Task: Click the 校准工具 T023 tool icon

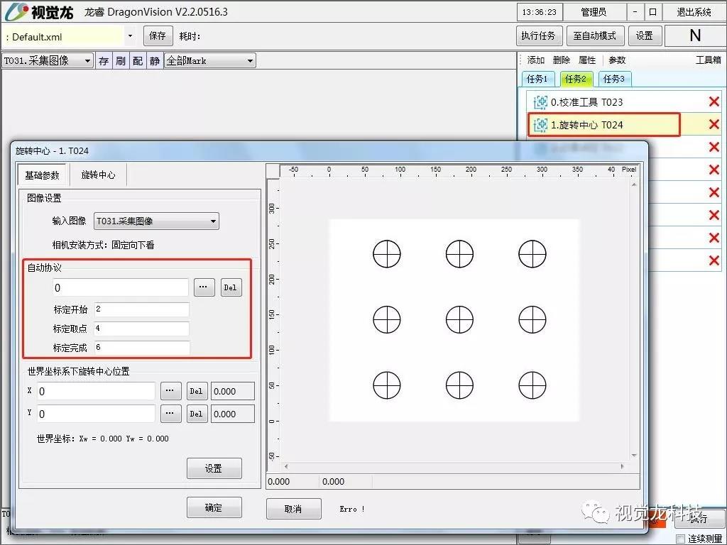Action: click(540, 102)
